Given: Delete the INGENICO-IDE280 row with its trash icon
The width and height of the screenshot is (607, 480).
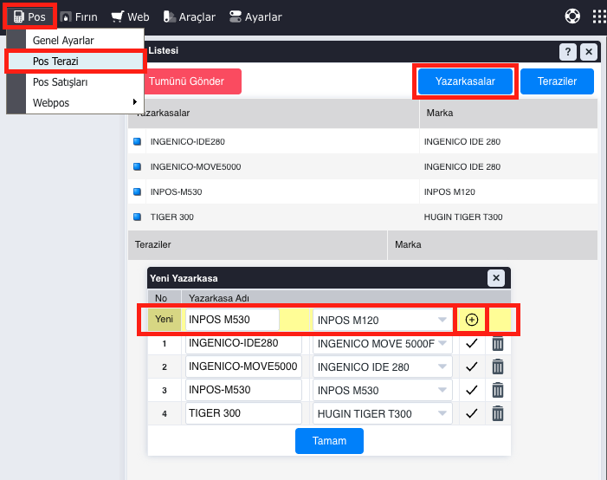Looking at the screenshot, I should tap(498, 344).
